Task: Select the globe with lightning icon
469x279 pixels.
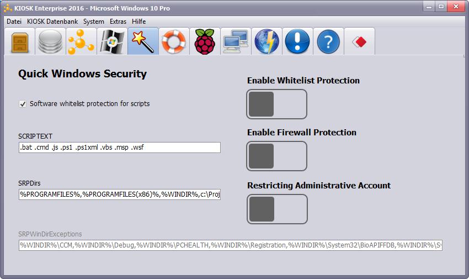Action: (267, 41)
